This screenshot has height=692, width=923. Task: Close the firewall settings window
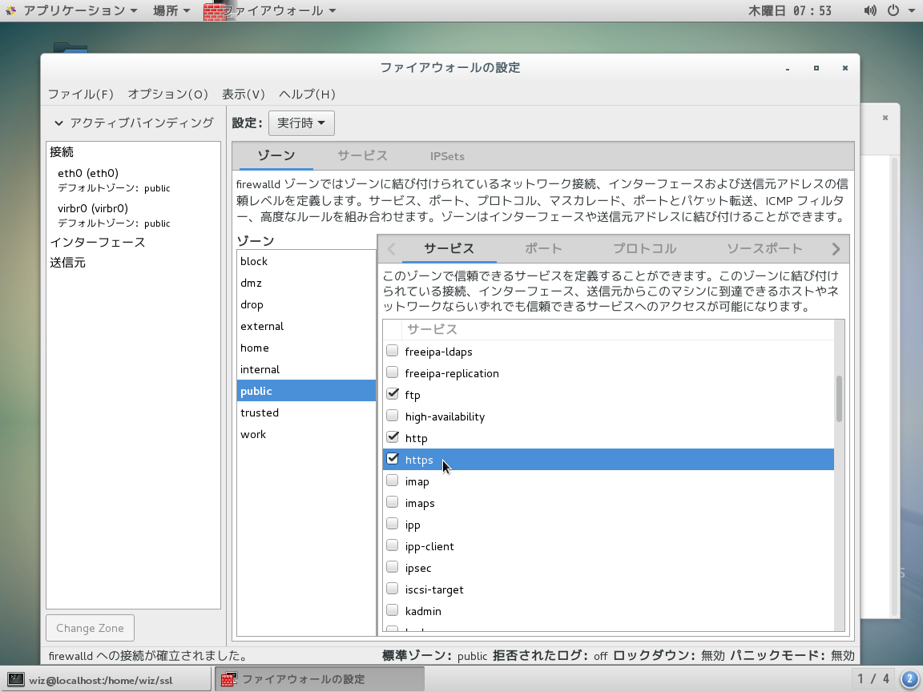(x=844, y=68)
